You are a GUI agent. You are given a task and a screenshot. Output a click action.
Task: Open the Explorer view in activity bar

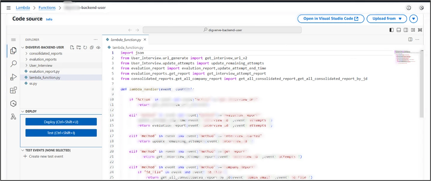[x=13, y=51]
